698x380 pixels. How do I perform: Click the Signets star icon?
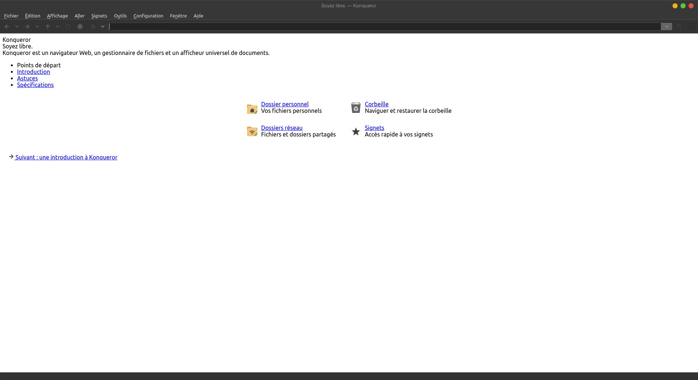pos(356,131)
